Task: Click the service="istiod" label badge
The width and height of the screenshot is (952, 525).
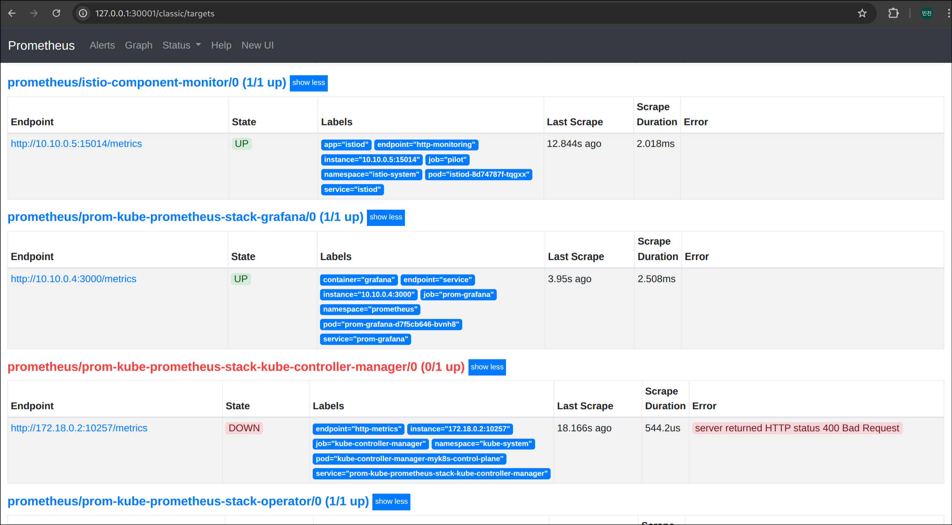Action: coord(353,190)
